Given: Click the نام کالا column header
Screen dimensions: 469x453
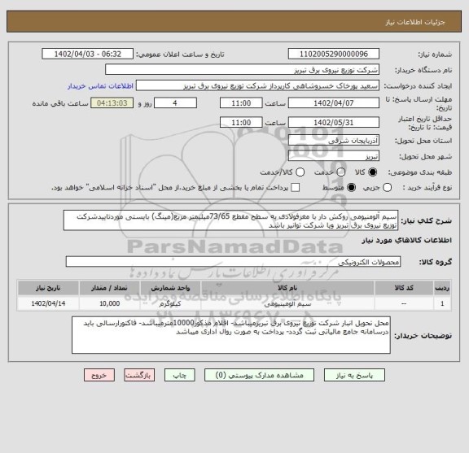Looking at the screenshot, I should click(x=287, y=288).
